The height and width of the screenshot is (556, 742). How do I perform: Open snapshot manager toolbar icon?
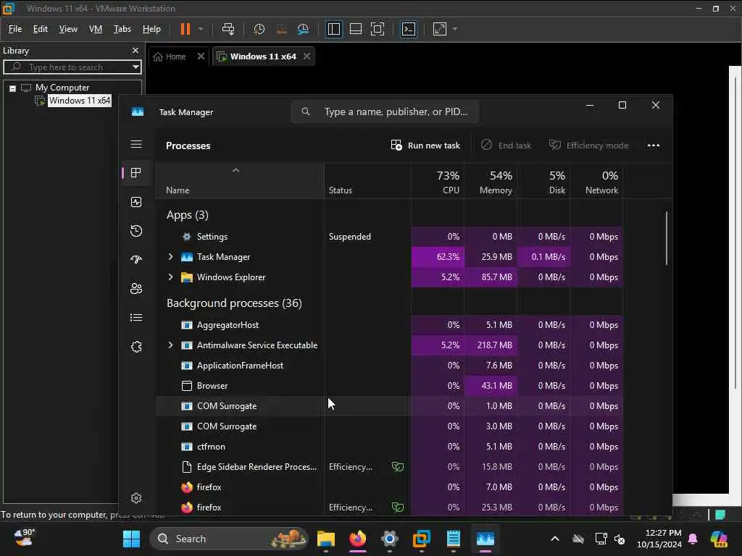click(x=303, y=29)
